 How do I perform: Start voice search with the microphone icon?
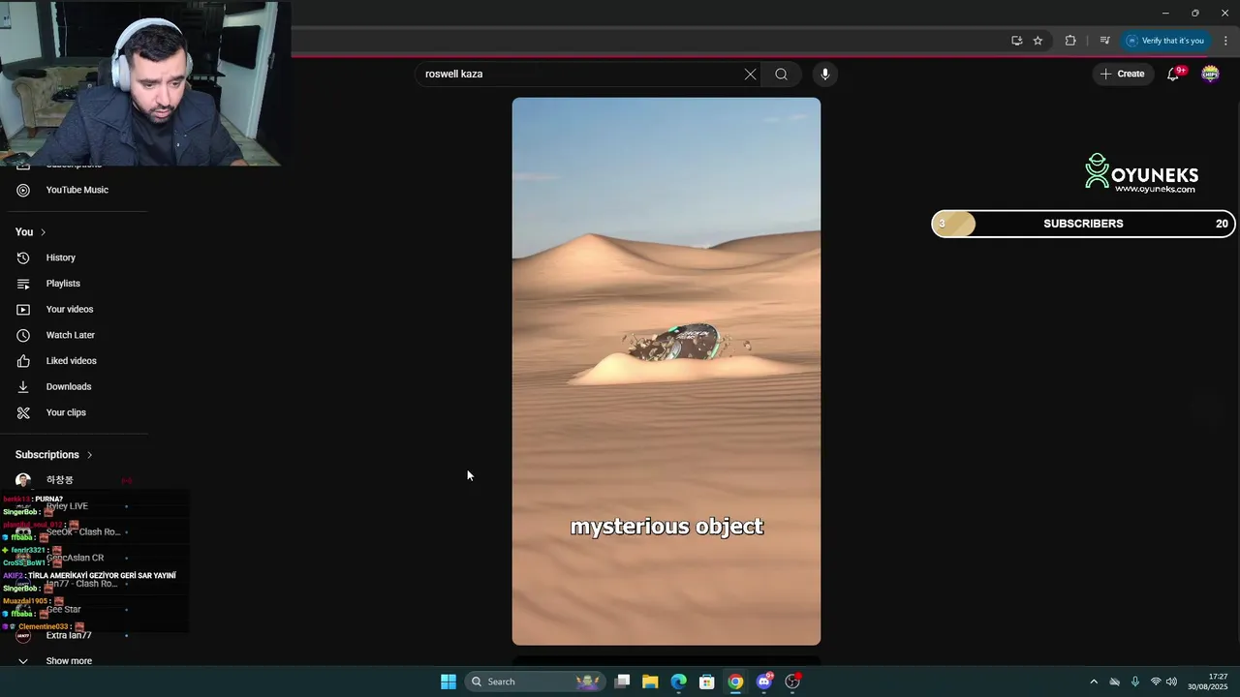(825, 74)
